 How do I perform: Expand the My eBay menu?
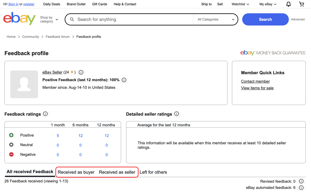[x=268, y=4]
